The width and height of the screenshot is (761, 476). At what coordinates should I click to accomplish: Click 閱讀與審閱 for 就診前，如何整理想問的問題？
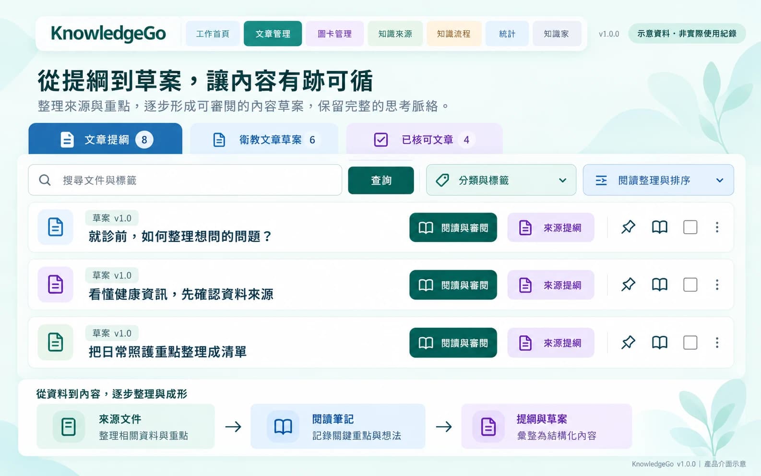pos(453,227)
